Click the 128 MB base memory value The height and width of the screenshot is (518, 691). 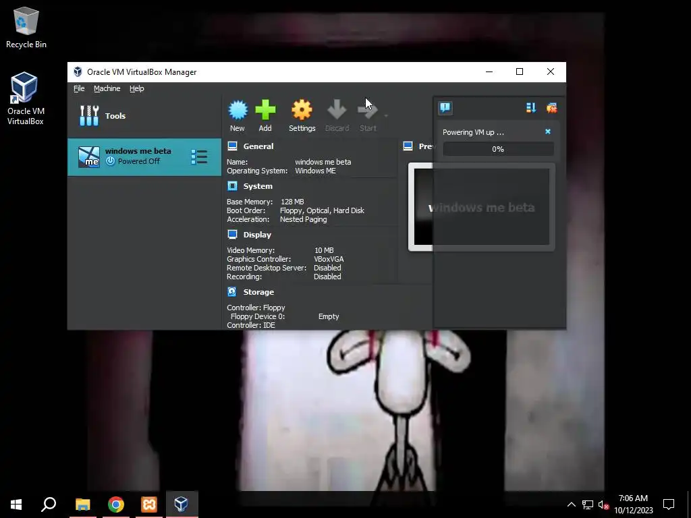[292, 202]
